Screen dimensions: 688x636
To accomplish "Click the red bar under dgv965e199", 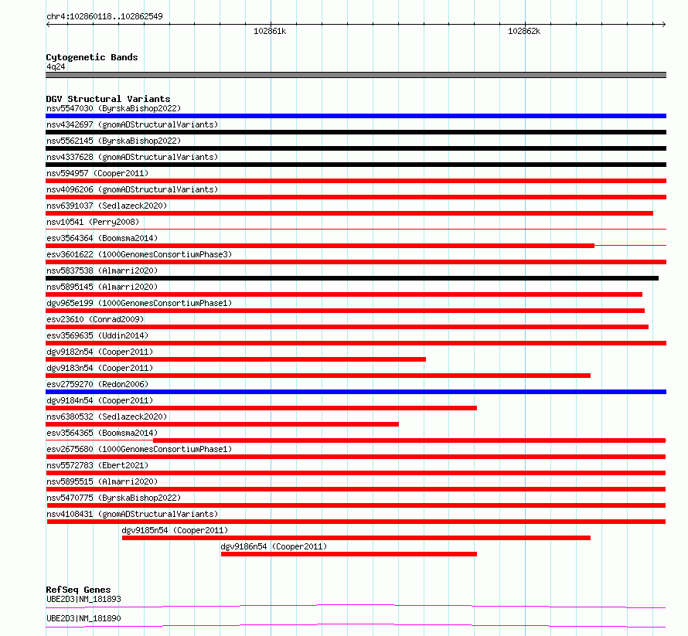I will point(346,311).
